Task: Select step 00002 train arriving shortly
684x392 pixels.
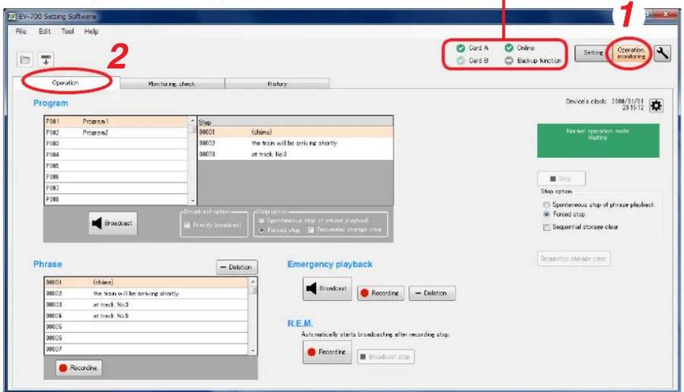Action: click(x=295, y=143)
